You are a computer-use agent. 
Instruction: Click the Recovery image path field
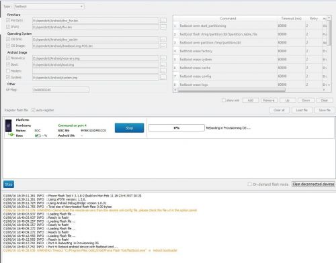(x=95, y=58)
